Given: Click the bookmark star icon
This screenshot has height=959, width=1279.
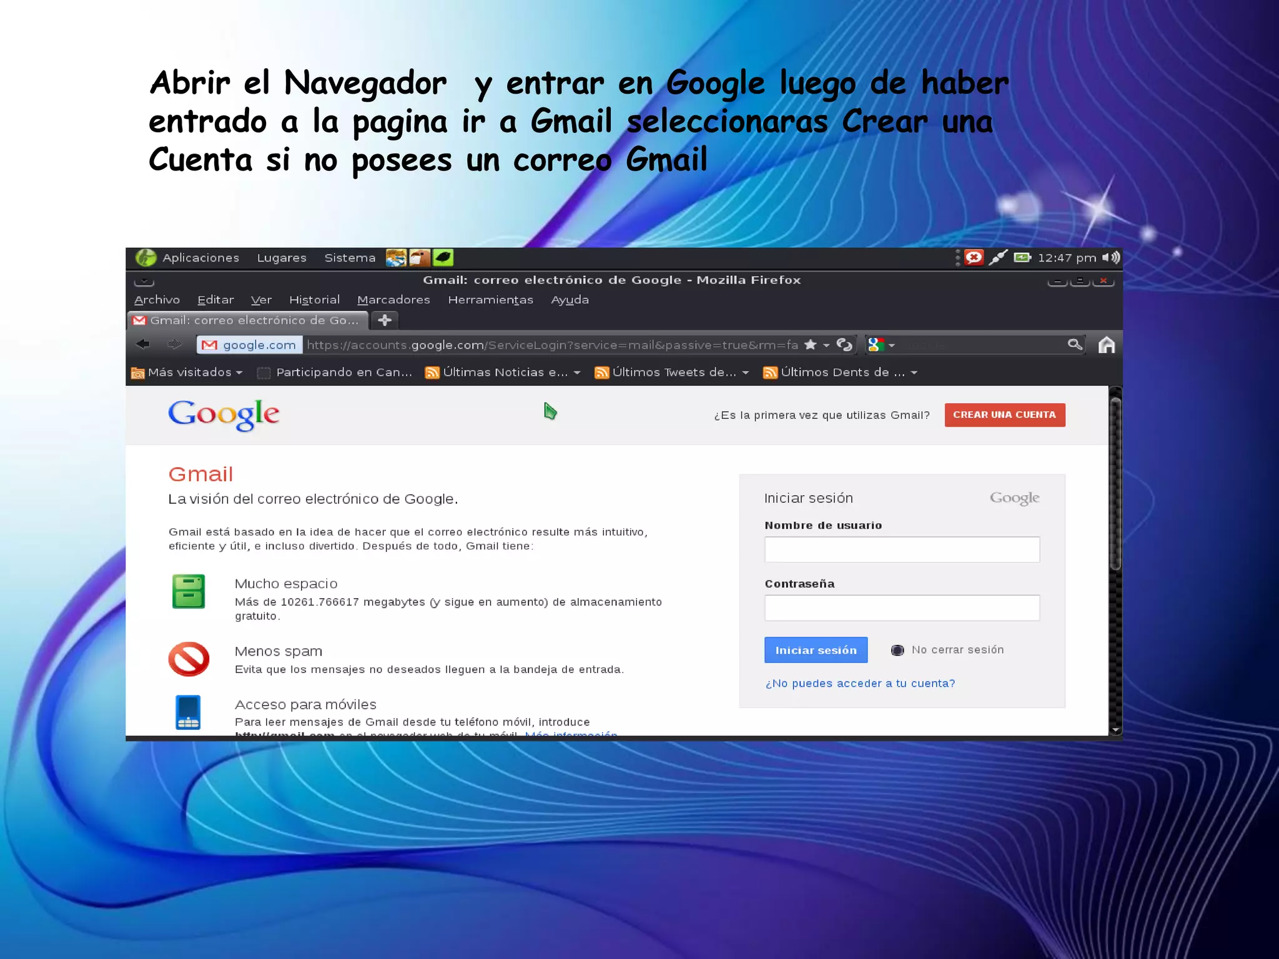Looking at the screenshot, I should (811, 345).
